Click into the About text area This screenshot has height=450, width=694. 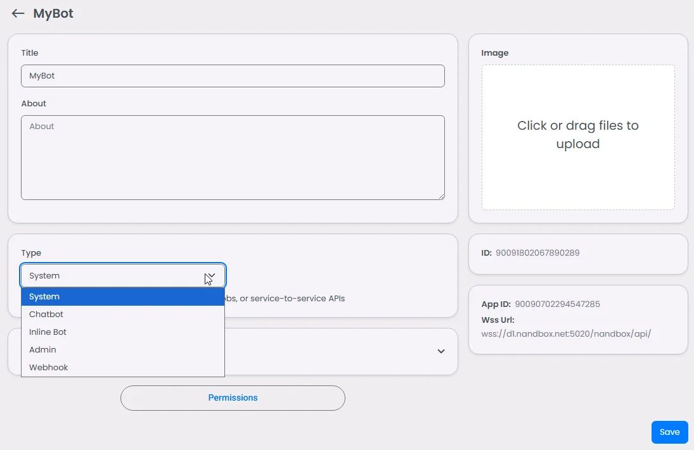(x=233, y=158)
